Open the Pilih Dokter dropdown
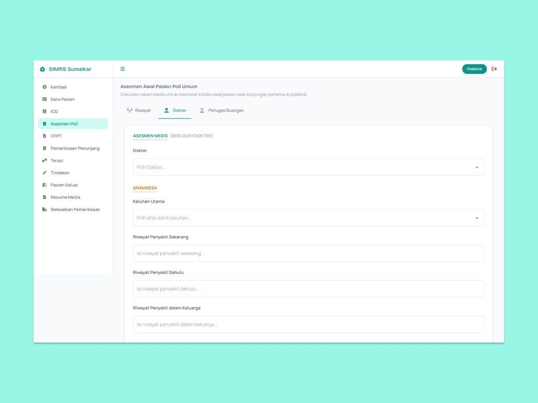 [x=308, y=167]
